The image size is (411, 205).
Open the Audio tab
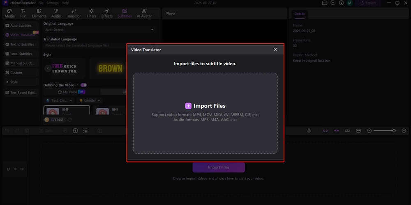point(56,14)
